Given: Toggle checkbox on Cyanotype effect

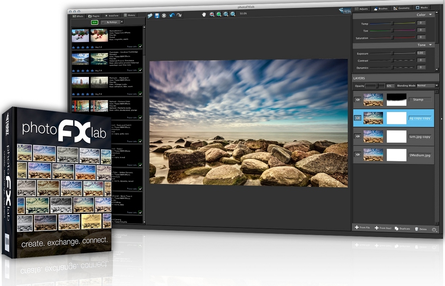Looking at the screenshot, I should point(140,70).
